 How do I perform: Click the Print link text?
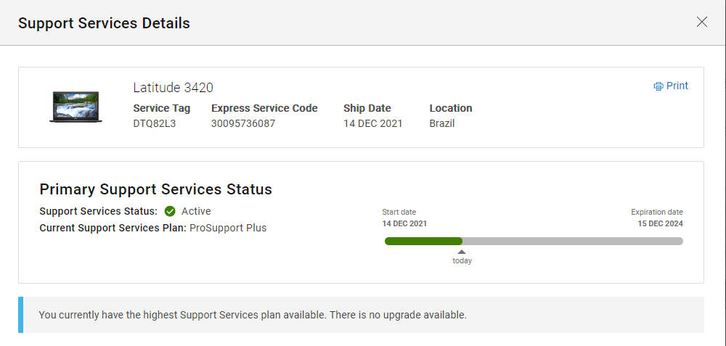point(677,86)
